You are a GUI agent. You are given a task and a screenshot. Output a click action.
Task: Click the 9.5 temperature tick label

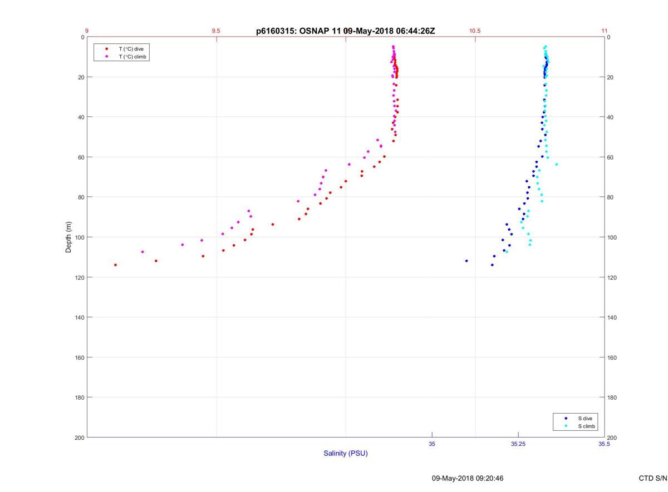click(216, 31)
